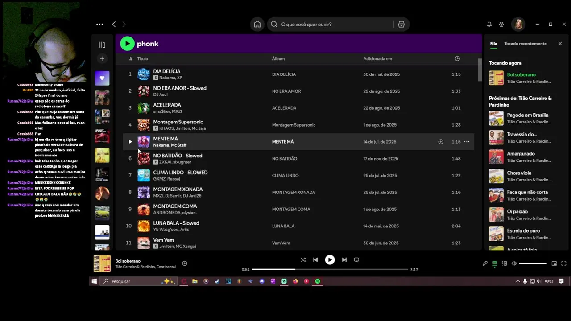571x321 pixels.
Task: Click the main play button in player bar
Action: click(330, 259)
